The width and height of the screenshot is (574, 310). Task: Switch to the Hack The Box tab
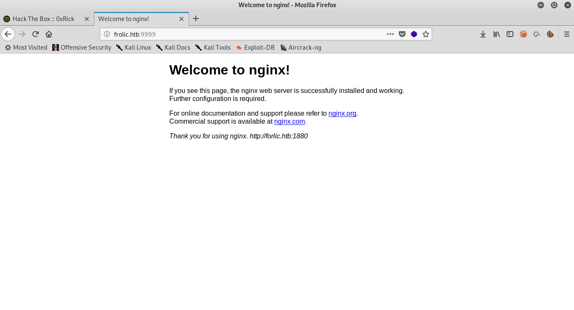tap(43, 19)
